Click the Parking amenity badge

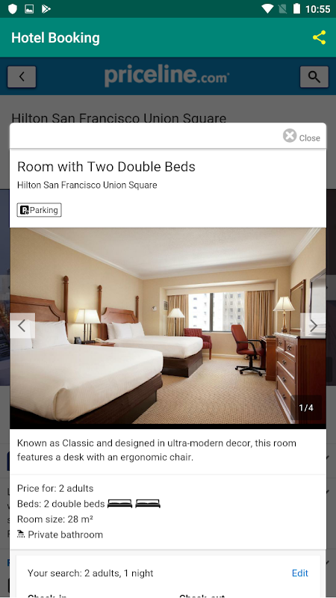point(40,210)
